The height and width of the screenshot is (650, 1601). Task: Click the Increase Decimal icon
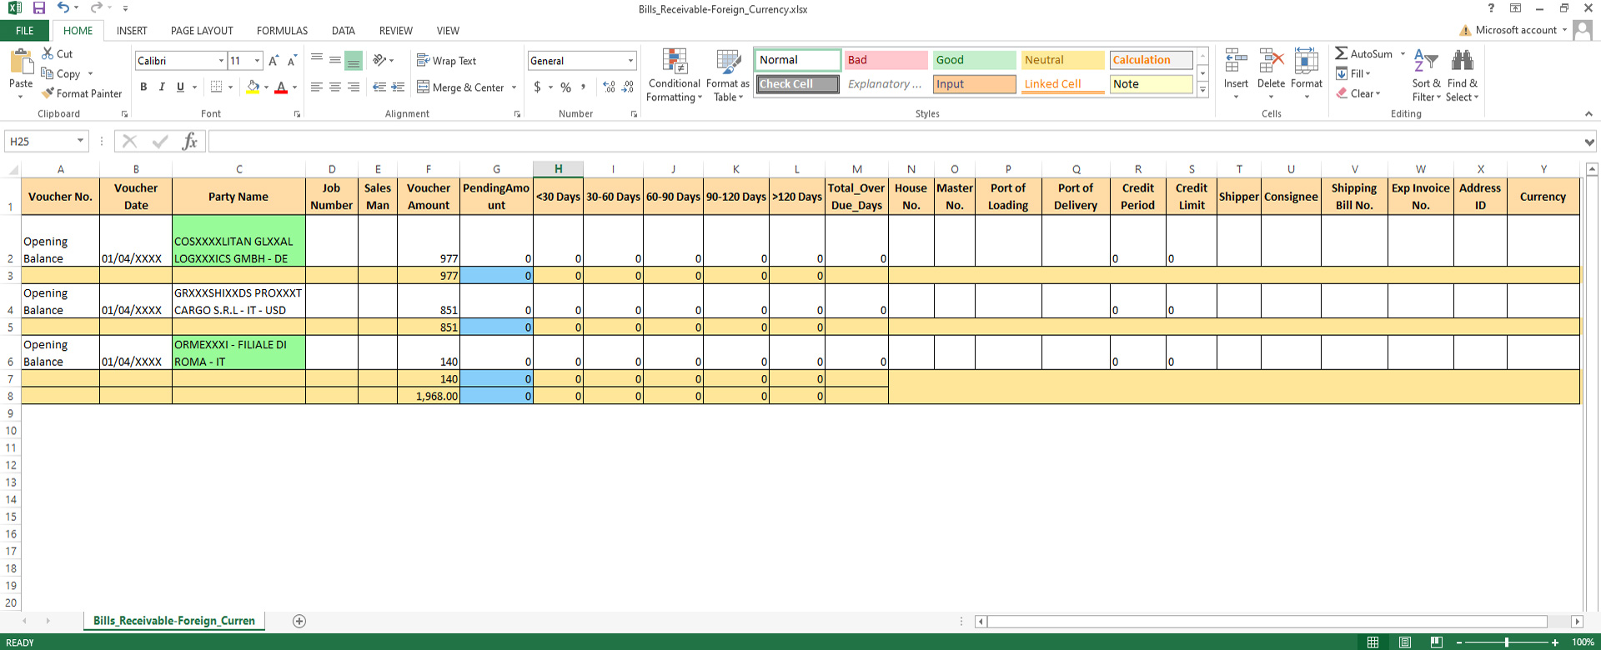pos(609,87)
